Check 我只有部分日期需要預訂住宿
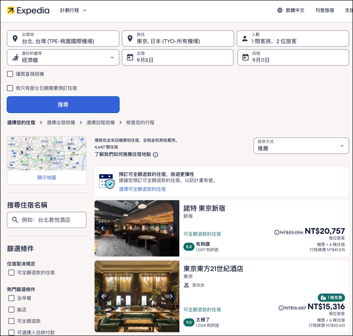 click(x=10, y=88)
